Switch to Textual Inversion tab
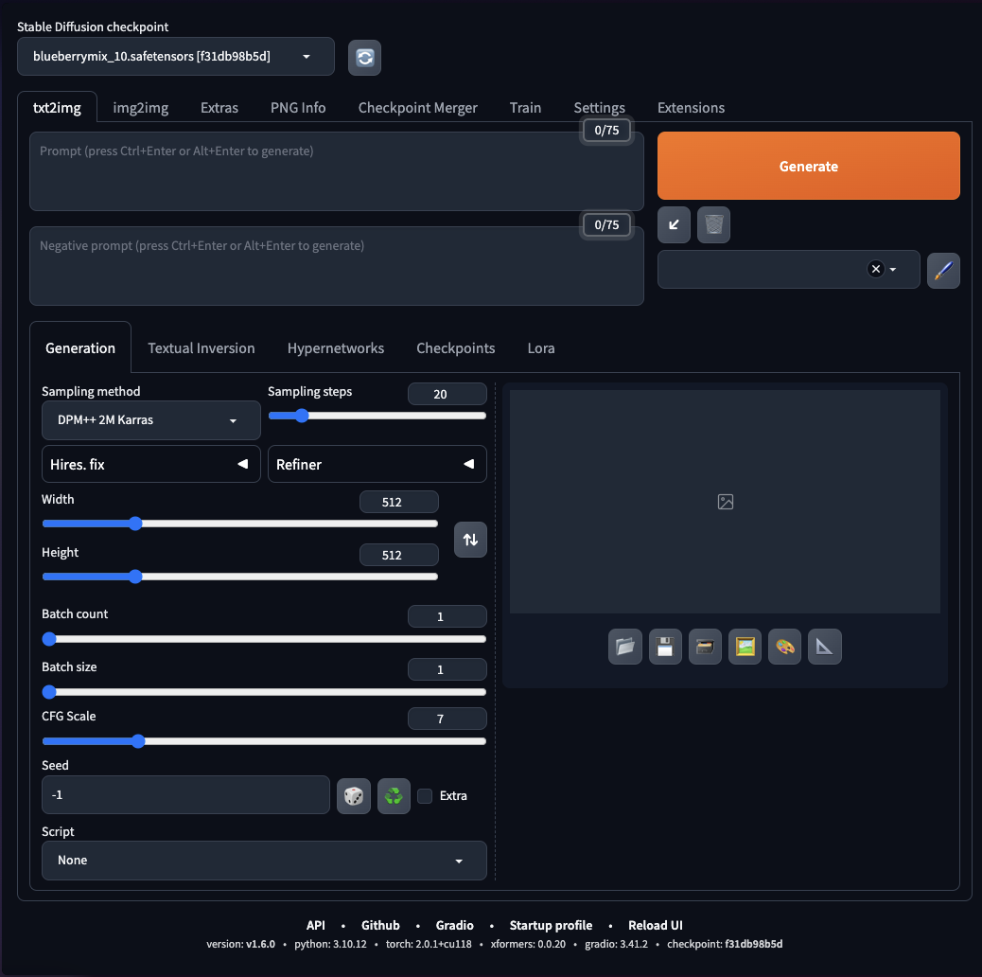 201,348
